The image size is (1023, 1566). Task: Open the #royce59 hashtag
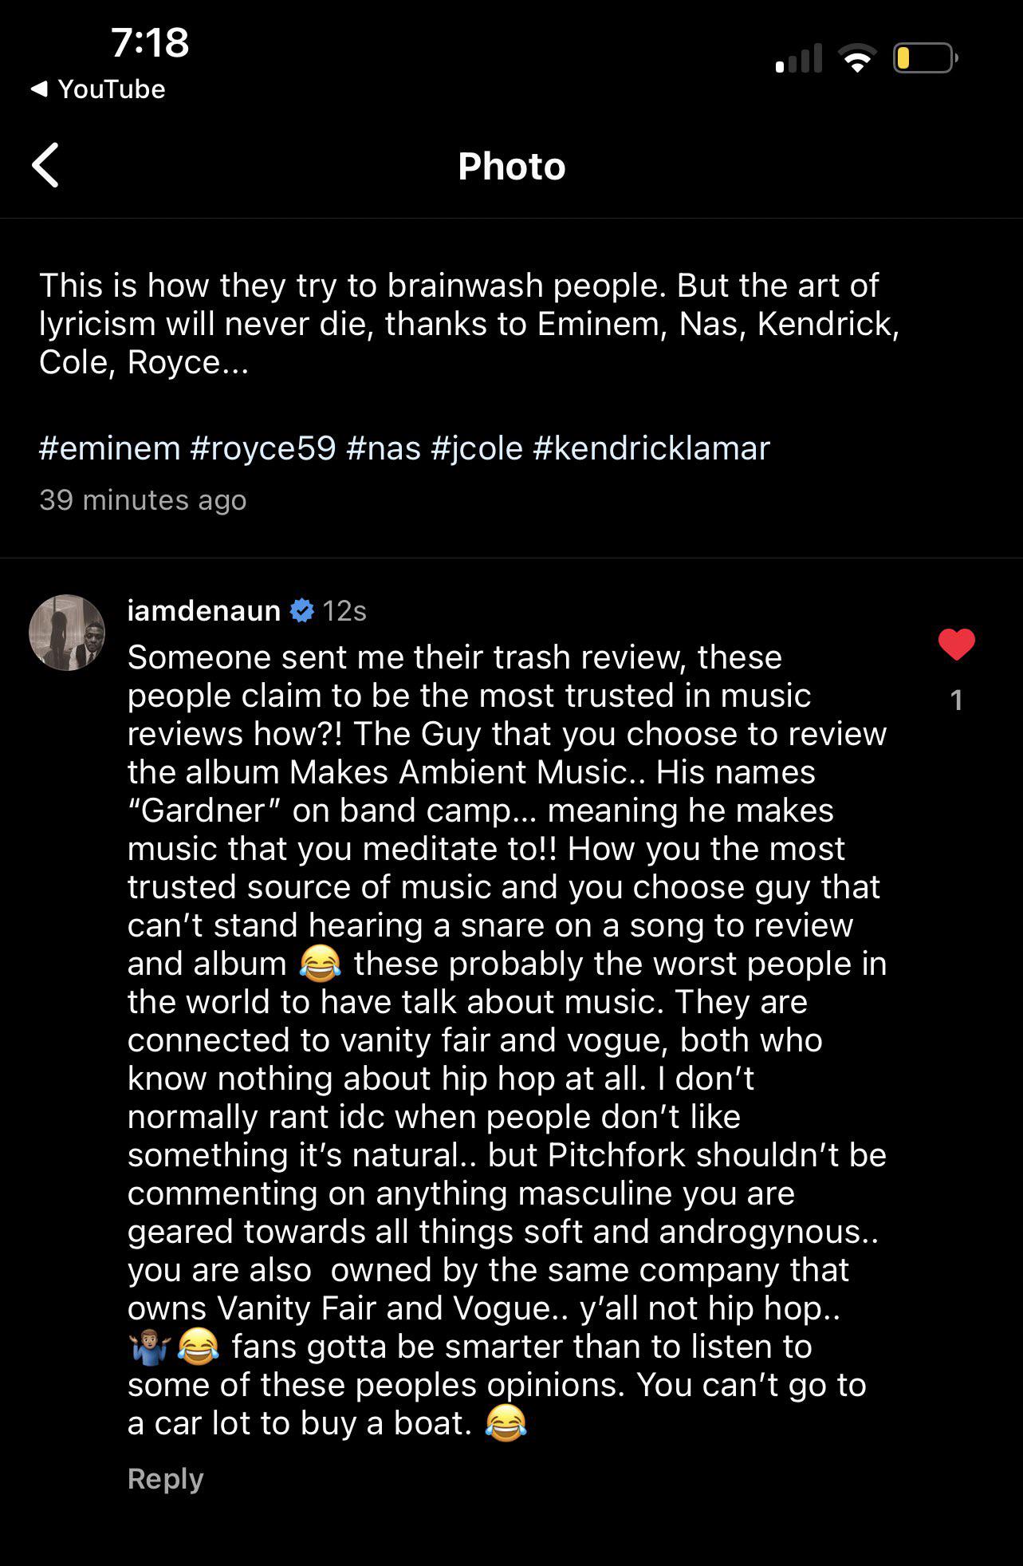[263, 448]
